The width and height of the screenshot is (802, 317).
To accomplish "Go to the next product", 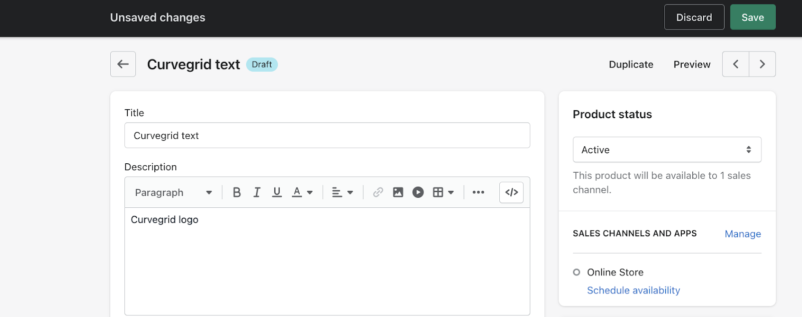I will tap(762, 64).
